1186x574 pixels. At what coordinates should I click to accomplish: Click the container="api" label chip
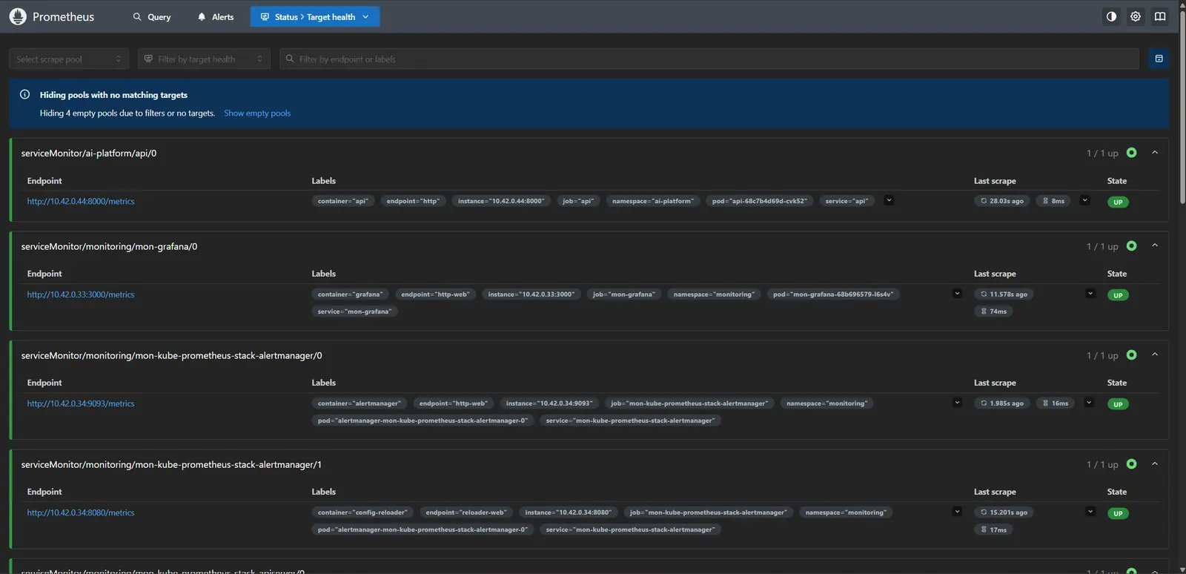(x=343, y=201)
